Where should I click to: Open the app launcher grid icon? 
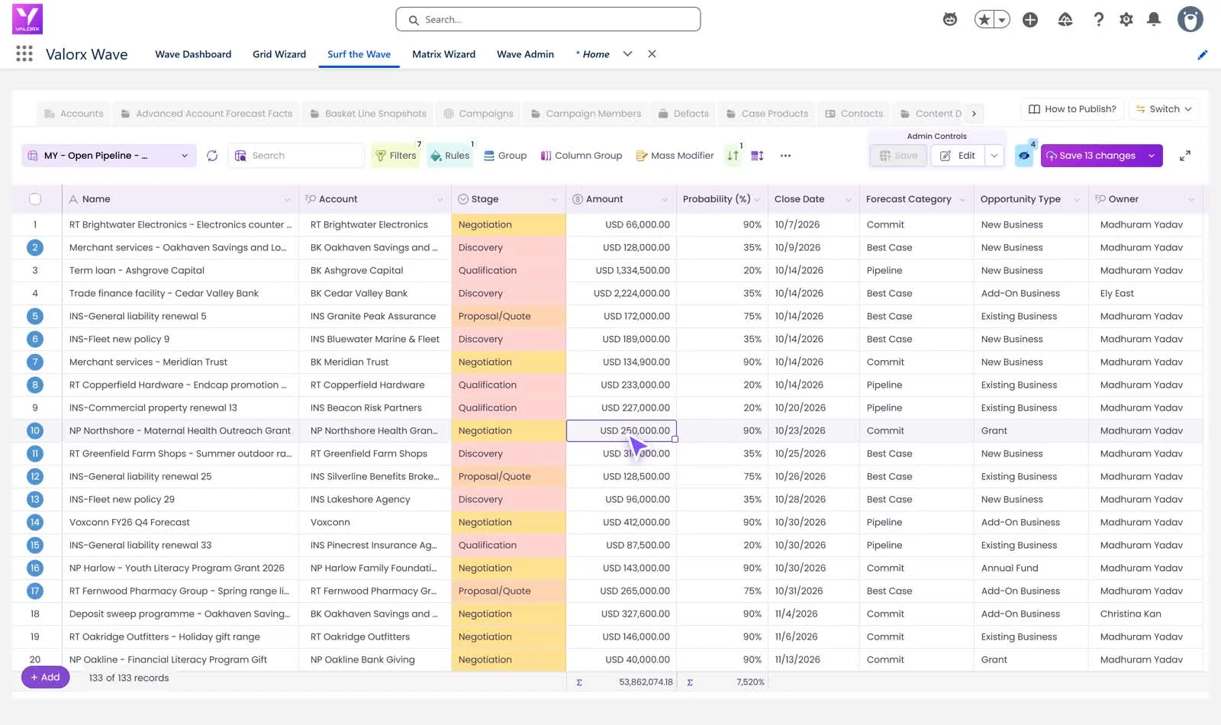click(x=24, y=53)
